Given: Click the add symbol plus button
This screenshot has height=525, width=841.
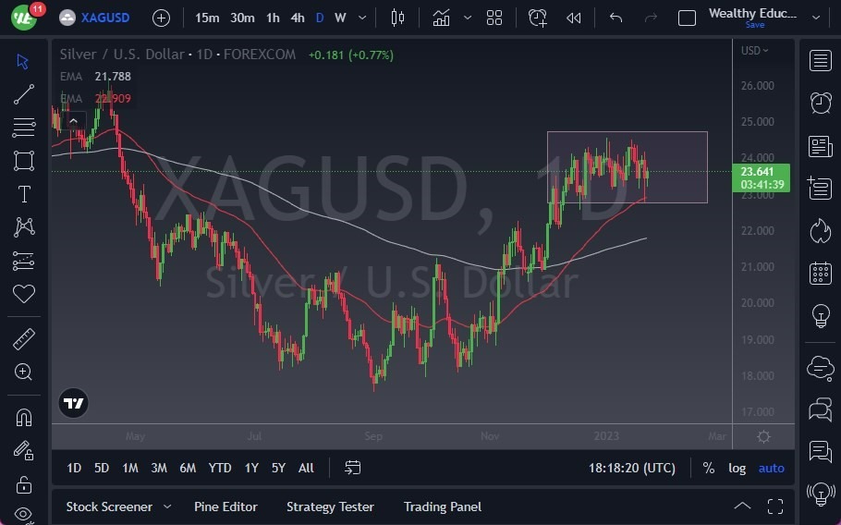Looking at the screenshot, I should point(161,18).
